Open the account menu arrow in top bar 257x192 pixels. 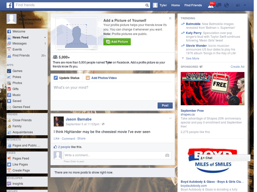tap(245, 5)
